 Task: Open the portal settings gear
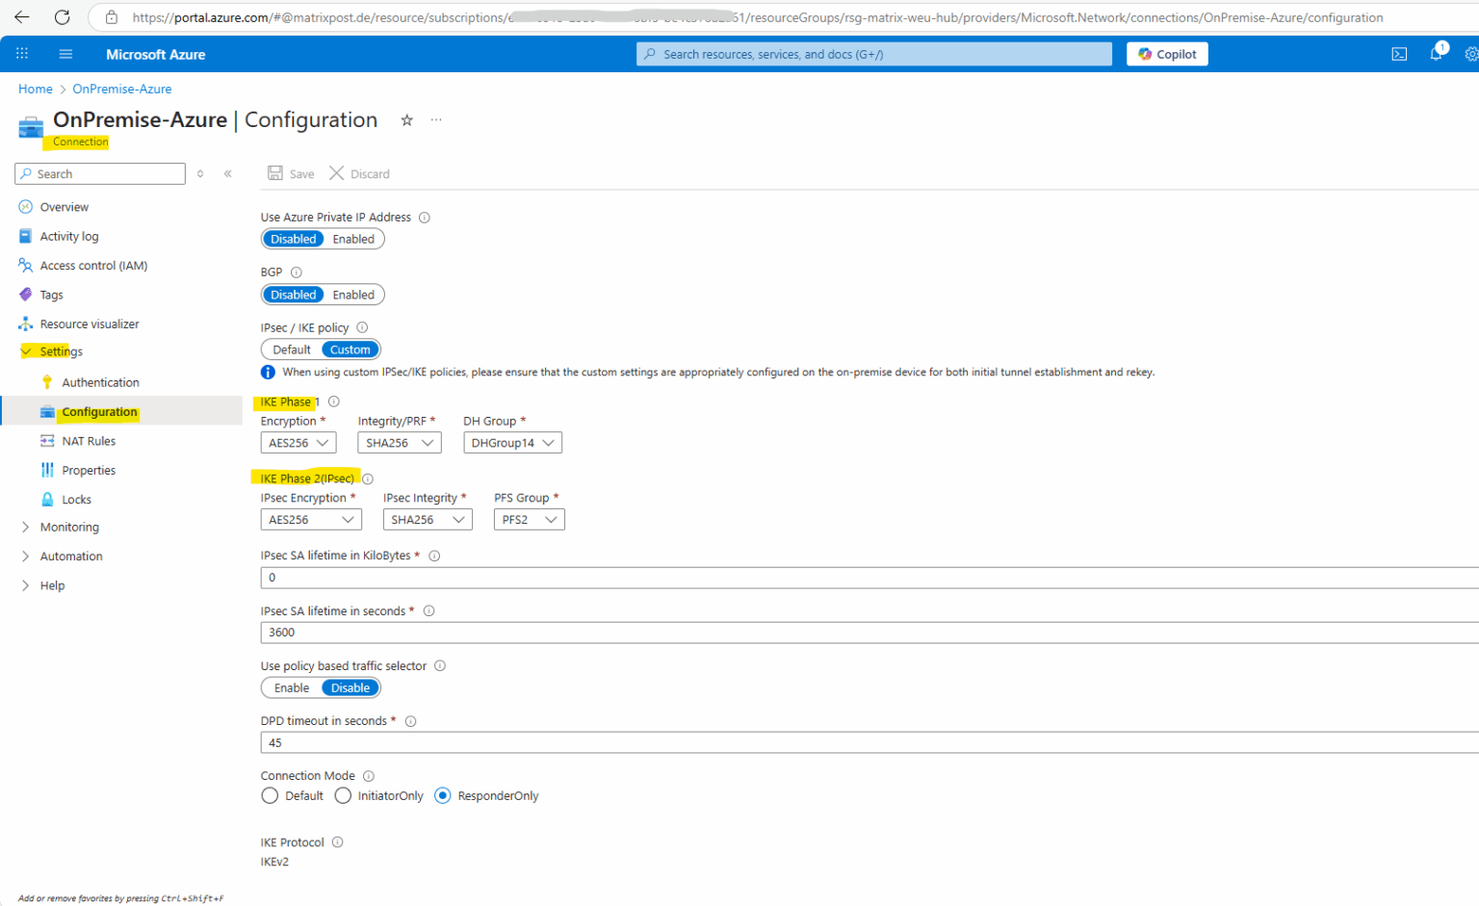1471,54
